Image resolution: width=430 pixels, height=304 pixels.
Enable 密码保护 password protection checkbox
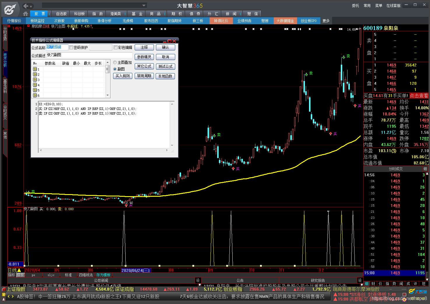71,48
